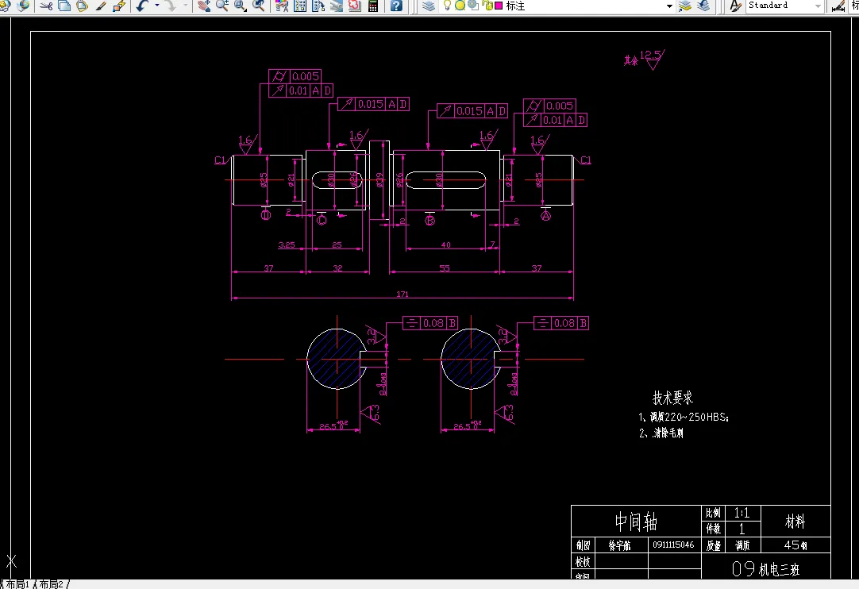Open the Dimension Style manager icon
859x589 pixels.
tap(838, 6)
